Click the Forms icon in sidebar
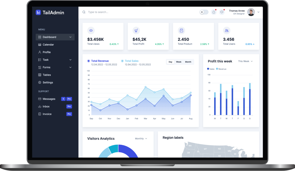 [40, 67]
